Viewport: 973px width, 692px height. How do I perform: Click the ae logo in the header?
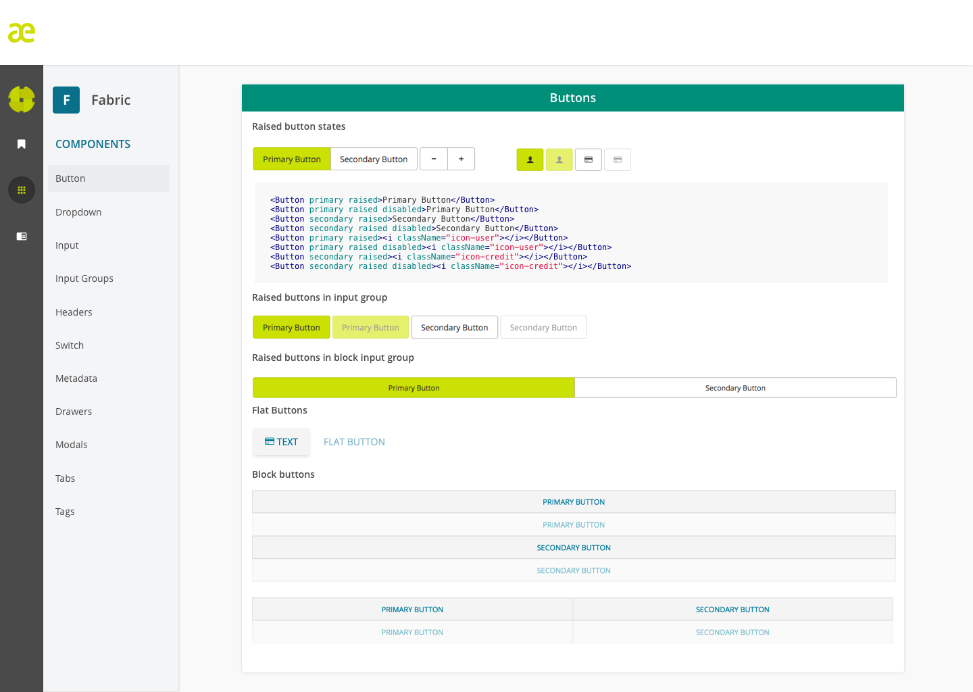[x=22, y=32]
